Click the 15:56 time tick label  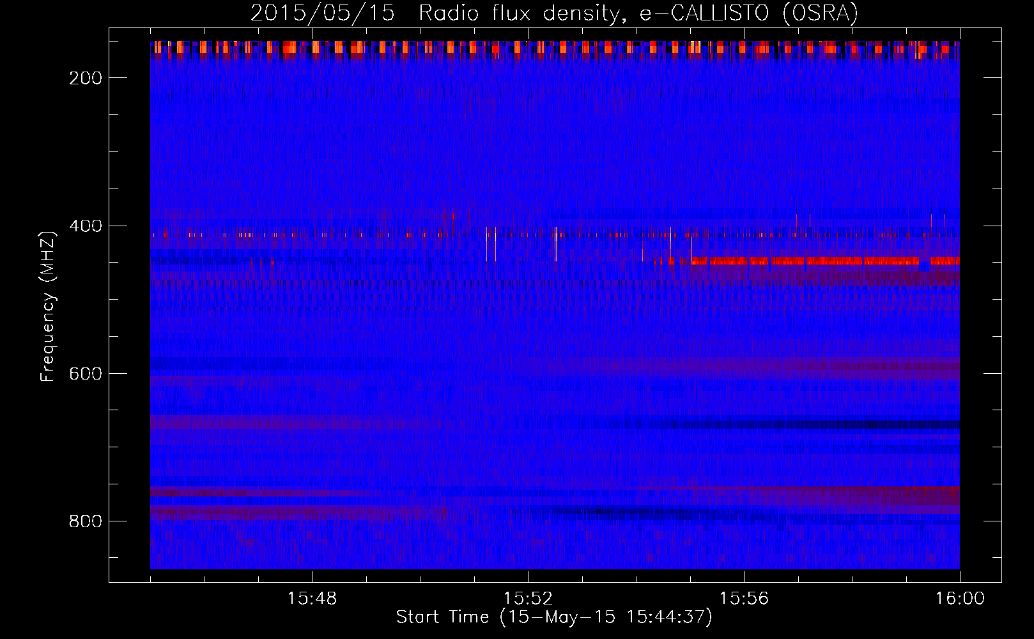coord(744,599)
